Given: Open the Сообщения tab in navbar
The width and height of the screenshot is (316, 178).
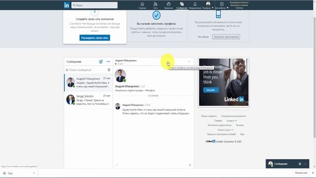Looking at the screenshot, I should [182, 5].
